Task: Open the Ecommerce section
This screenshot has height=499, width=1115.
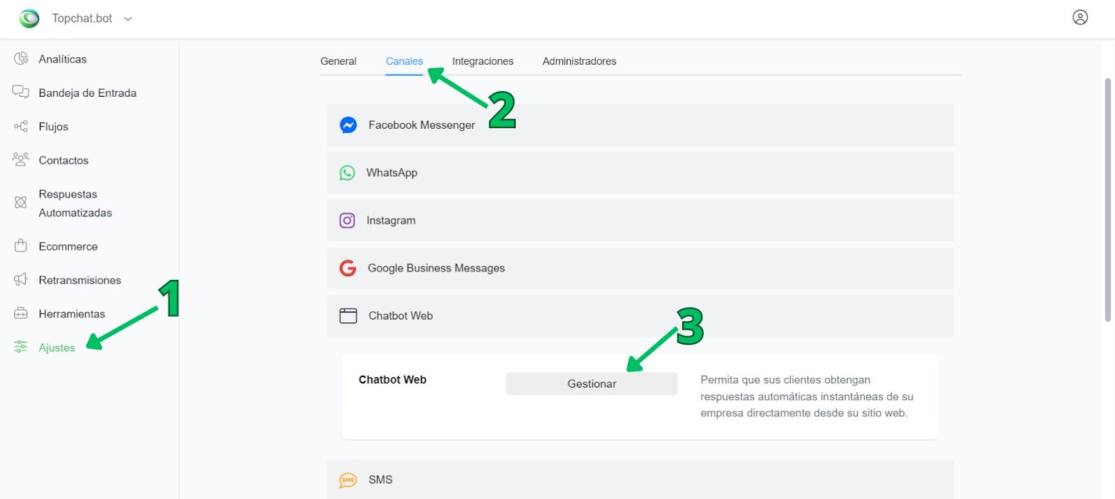Action: 68,246
